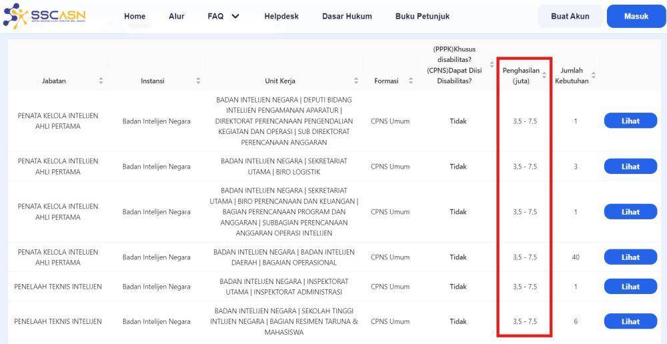This screenshot has height=344, width=667.
Task: Select 3,5 - 7,5 salary in Inspektorat Administrasi row
Action: pos(525,287)
